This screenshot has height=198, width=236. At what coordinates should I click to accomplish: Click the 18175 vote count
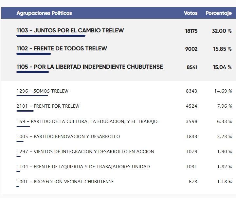tap(191, 31)
